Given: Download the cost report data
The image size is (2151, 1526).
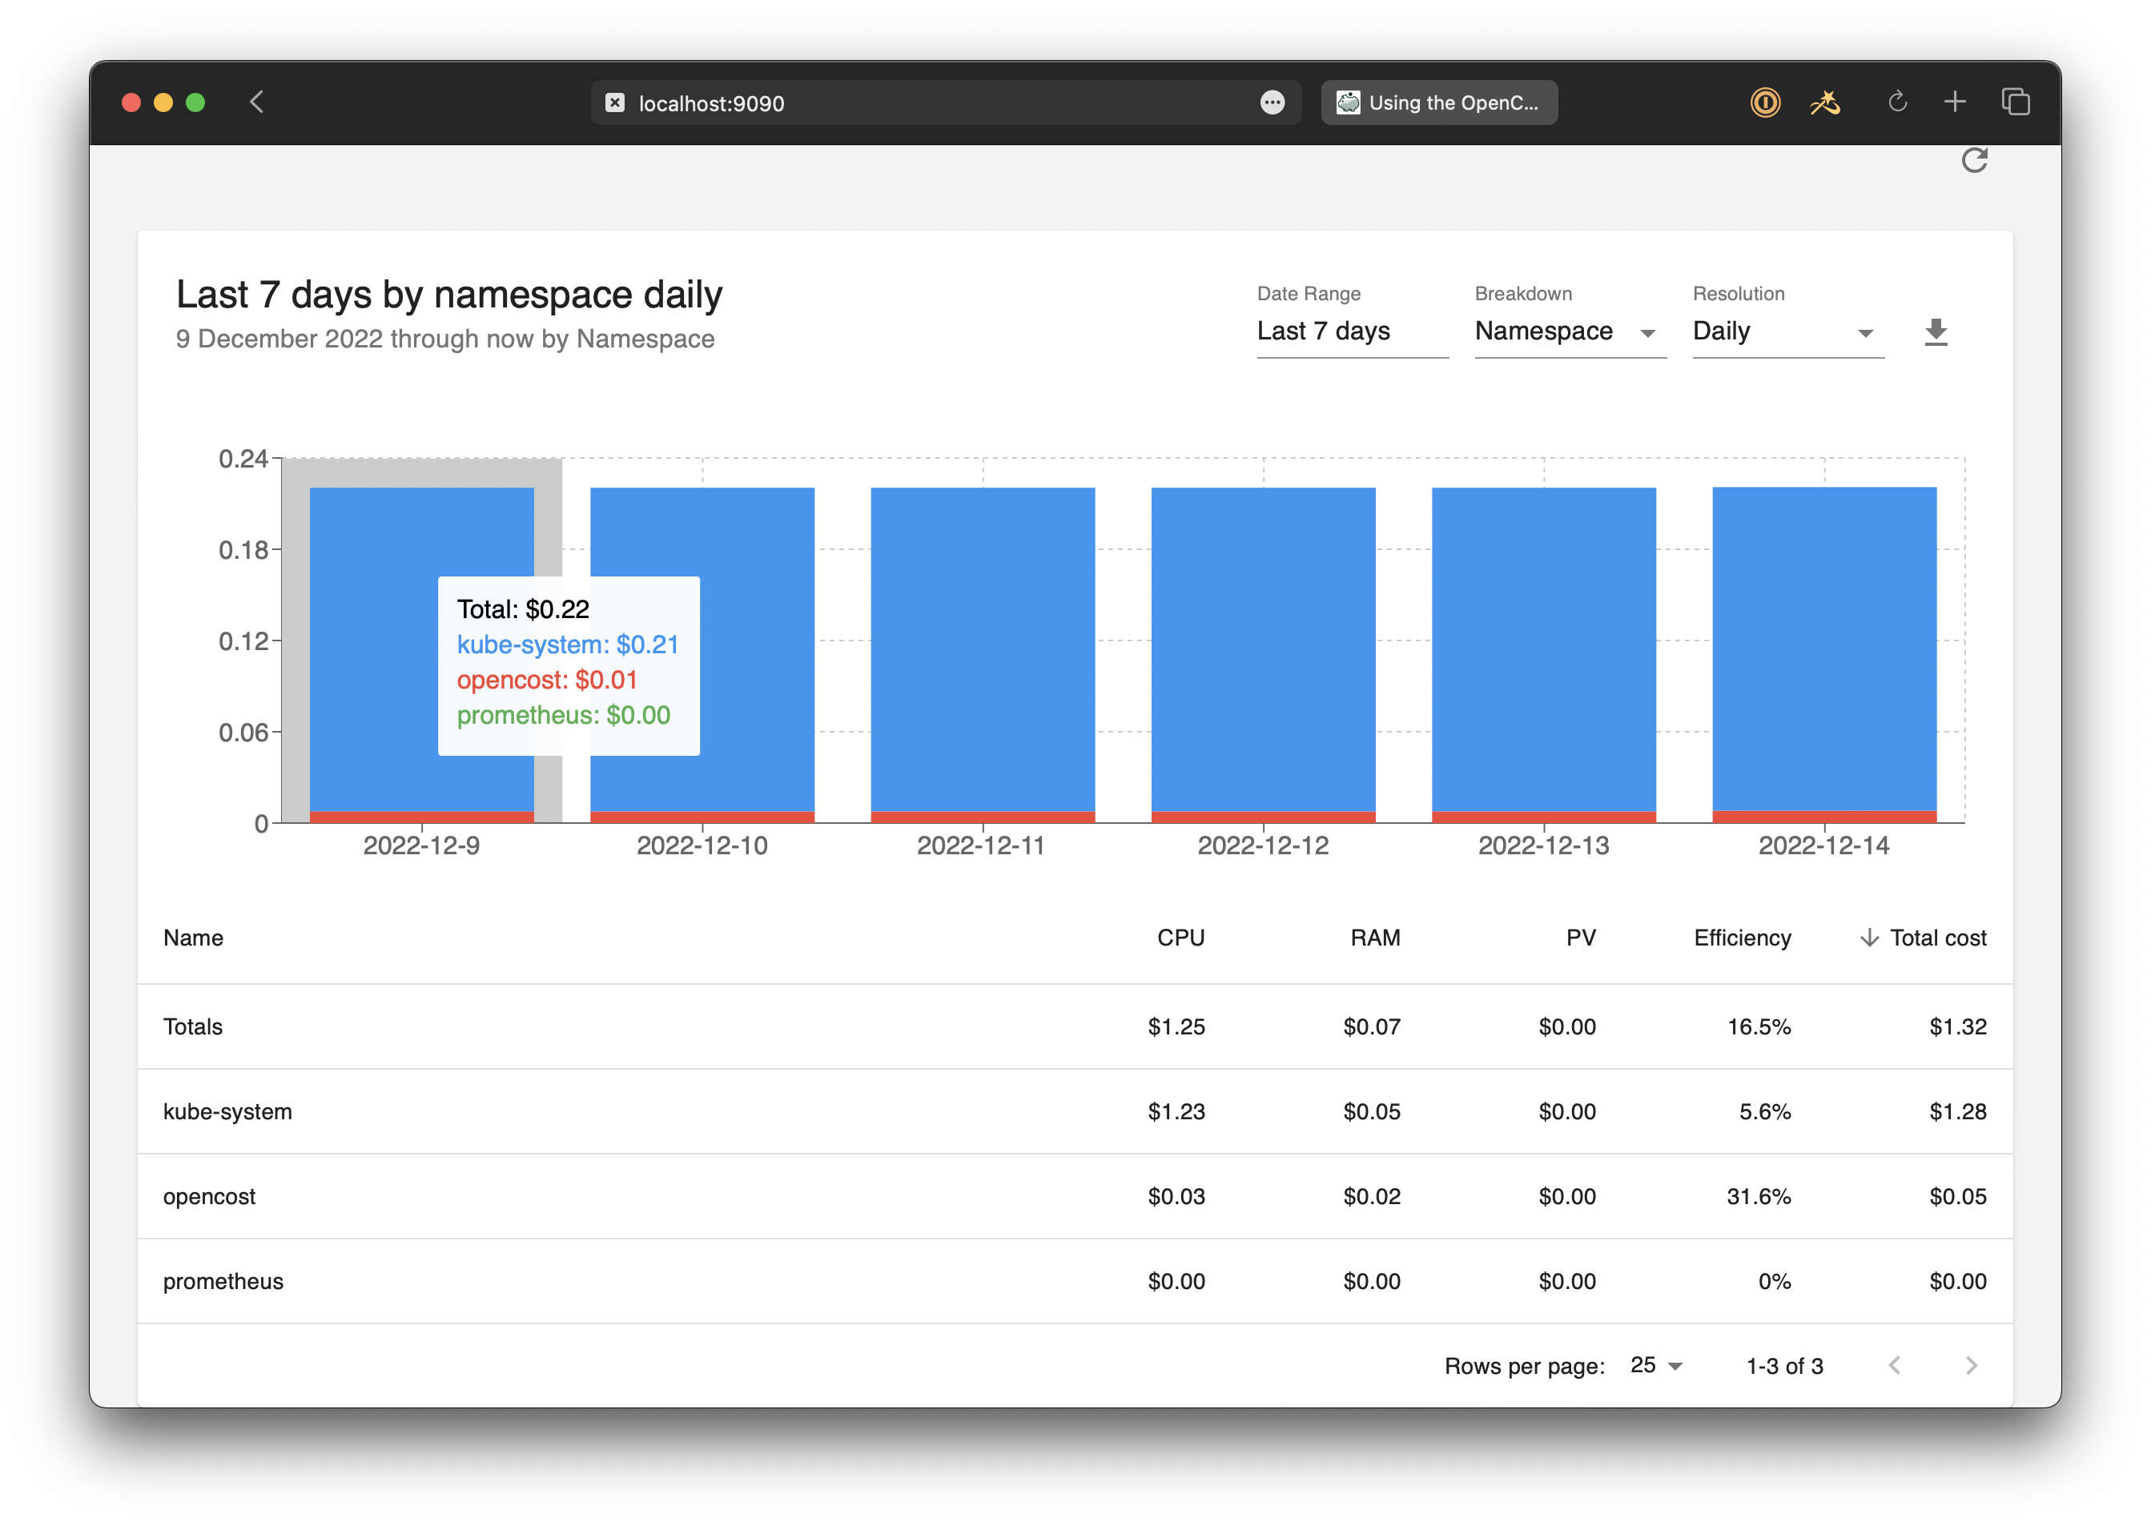Looking at the screenshot, I should pyautogui.click(x=1936, y=331).
